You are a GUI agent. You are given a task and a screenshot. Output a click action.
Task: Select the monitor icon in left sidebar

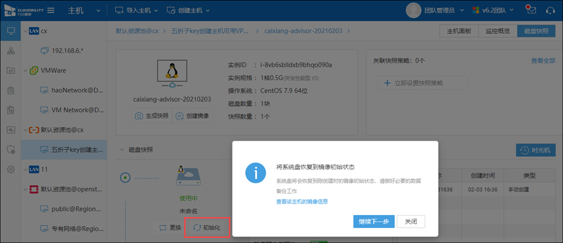(11, 30)
